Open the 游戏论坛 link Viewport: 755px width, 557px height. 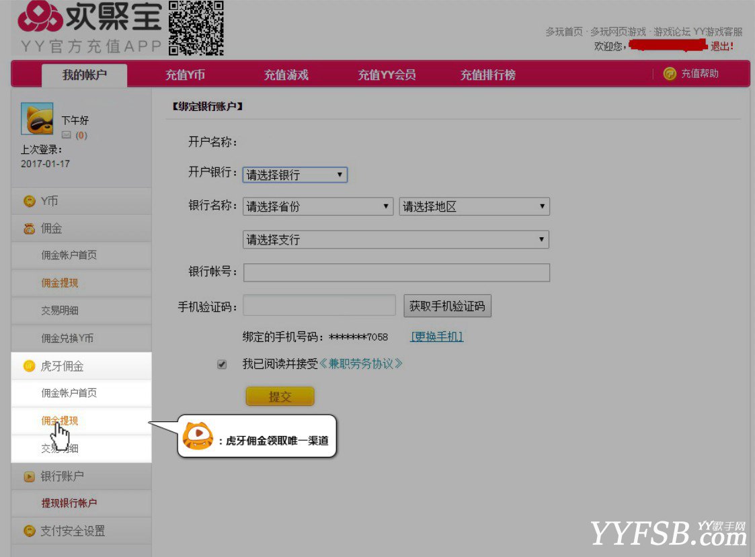(672, 32)
